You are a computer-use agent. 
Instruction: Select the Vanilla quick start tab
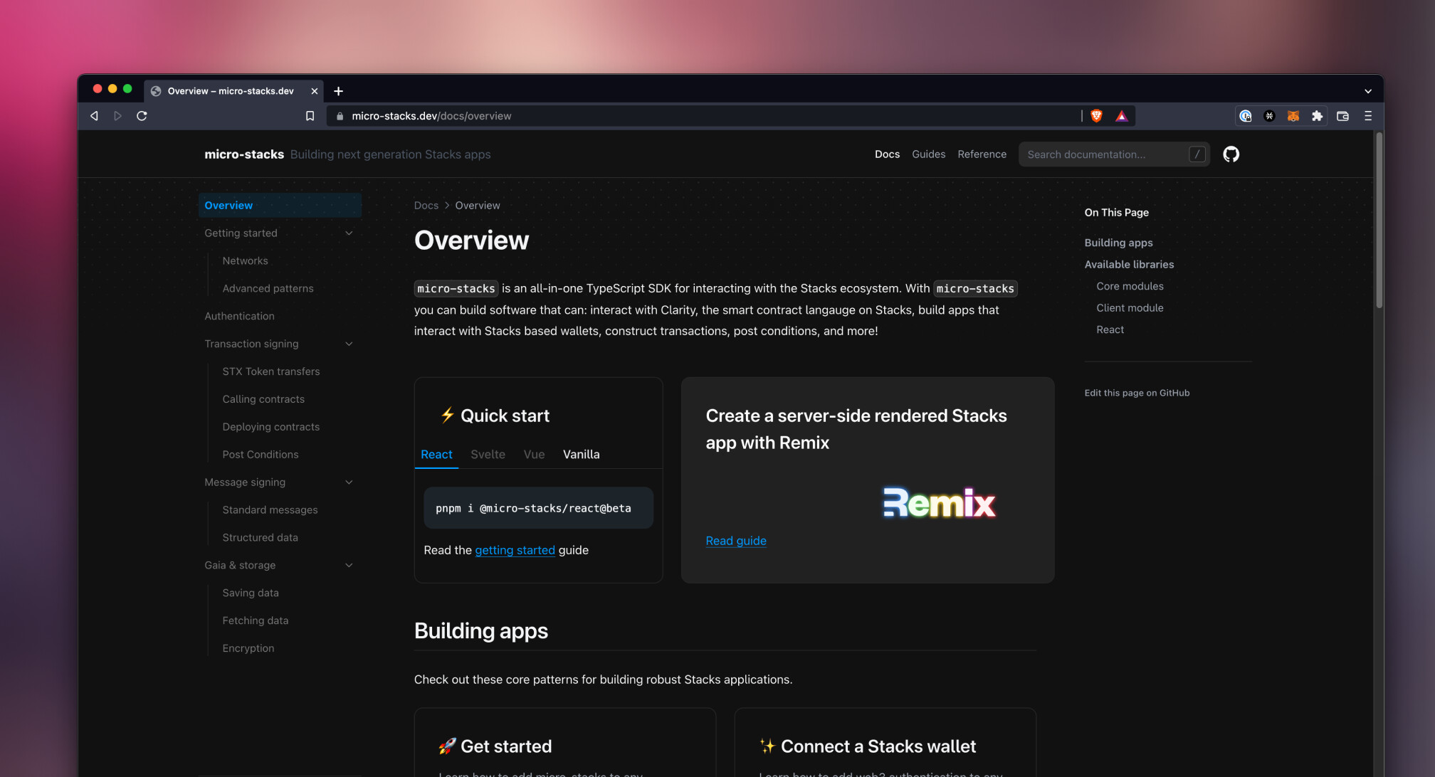581,455
